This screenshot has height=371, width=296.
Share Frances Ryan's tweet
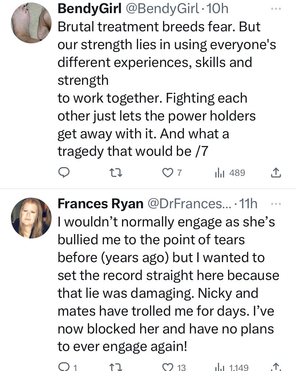[276, 367]
